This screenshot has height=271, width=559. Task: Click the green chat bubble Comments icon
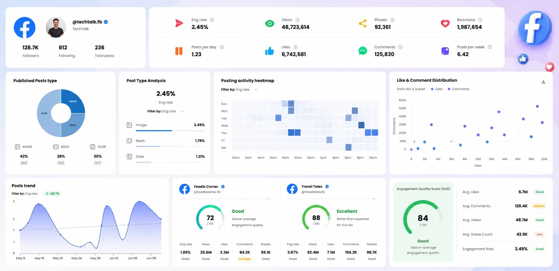click(x=363, y=51)
